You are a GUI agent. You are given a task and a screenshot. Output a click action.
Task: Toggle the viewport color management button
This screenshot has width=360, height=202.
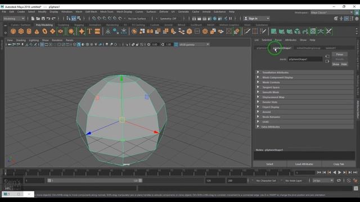[x=176, y=45]
